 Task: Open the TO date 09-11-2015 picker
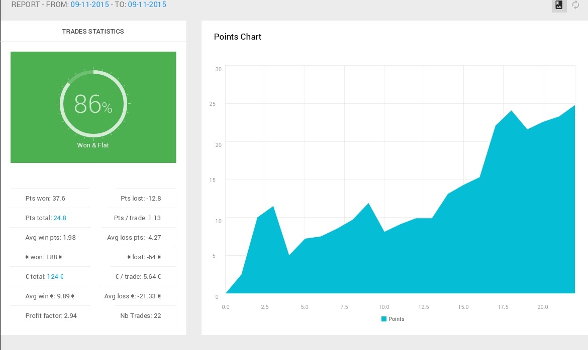click(147, 5)
